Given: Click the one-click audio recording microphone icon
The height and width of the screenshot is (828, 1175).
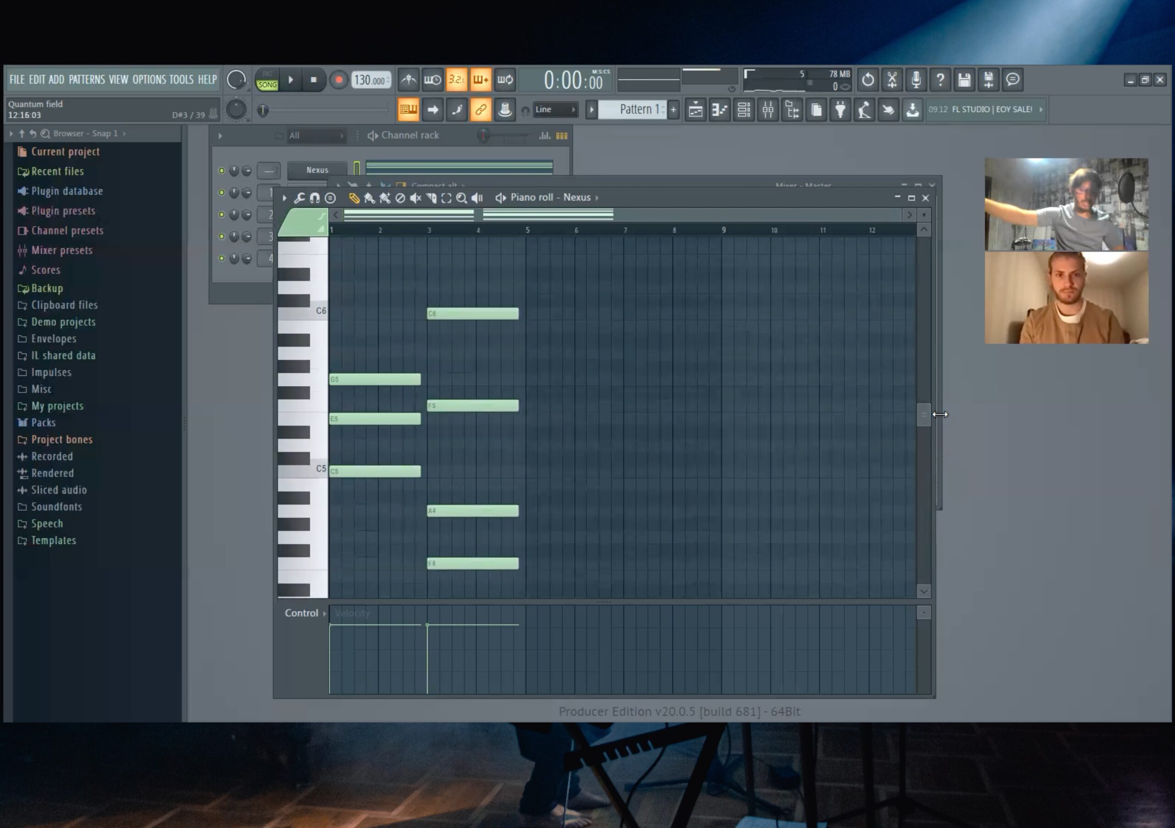Looking at the screenshot, I should (x=916, y=80).
